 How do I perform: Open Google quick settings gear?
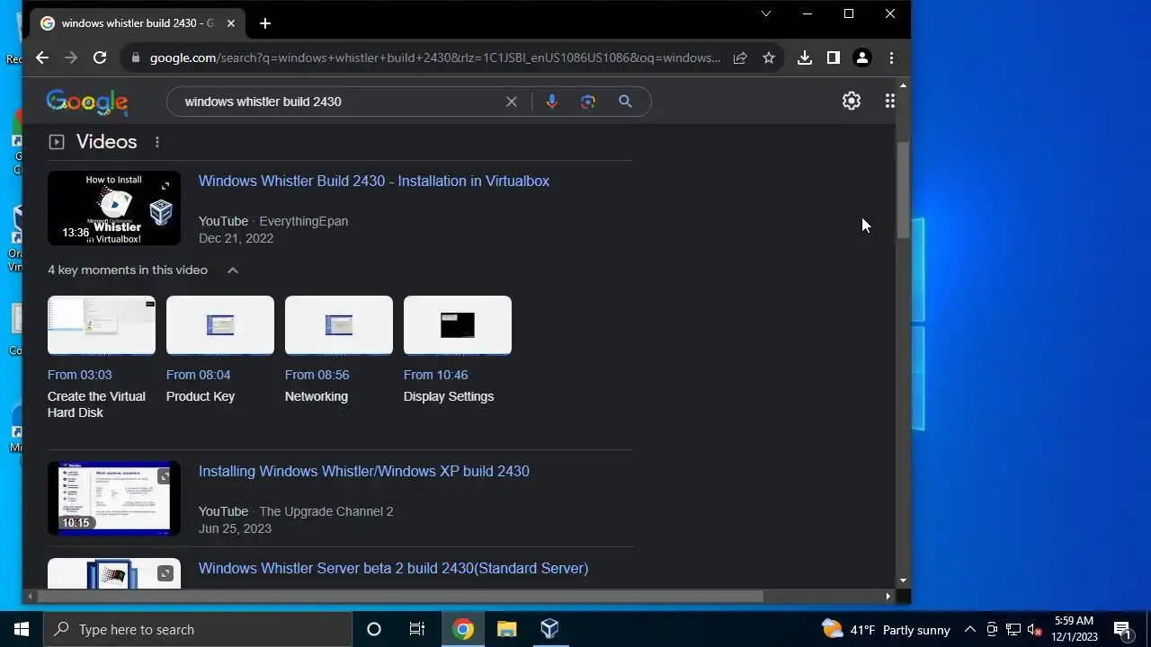[x=852, y=102]
